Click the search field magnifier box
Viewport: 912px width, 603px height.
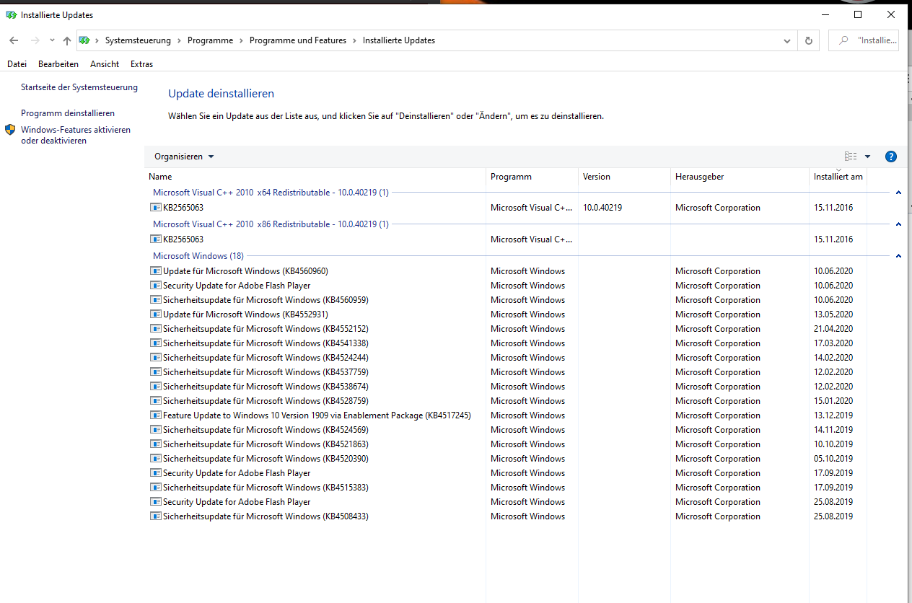pos(863,40)
